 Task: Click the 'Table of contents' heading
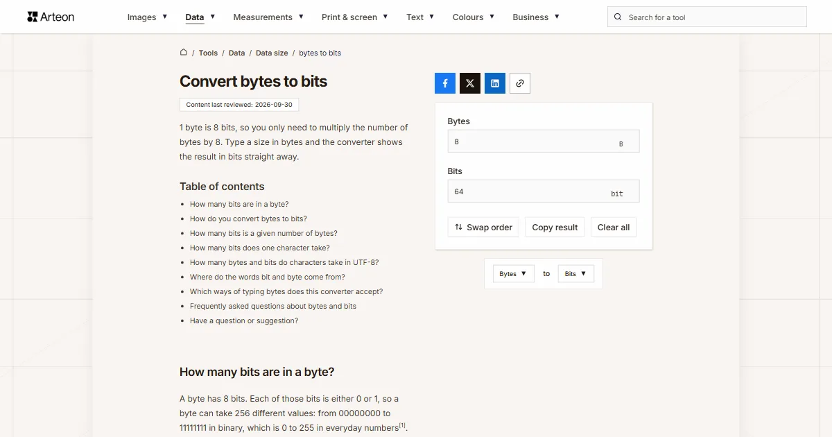click(x=222, y=187)
